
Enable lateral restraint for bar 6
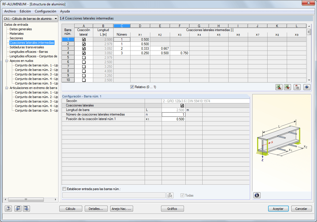(84, 62)
